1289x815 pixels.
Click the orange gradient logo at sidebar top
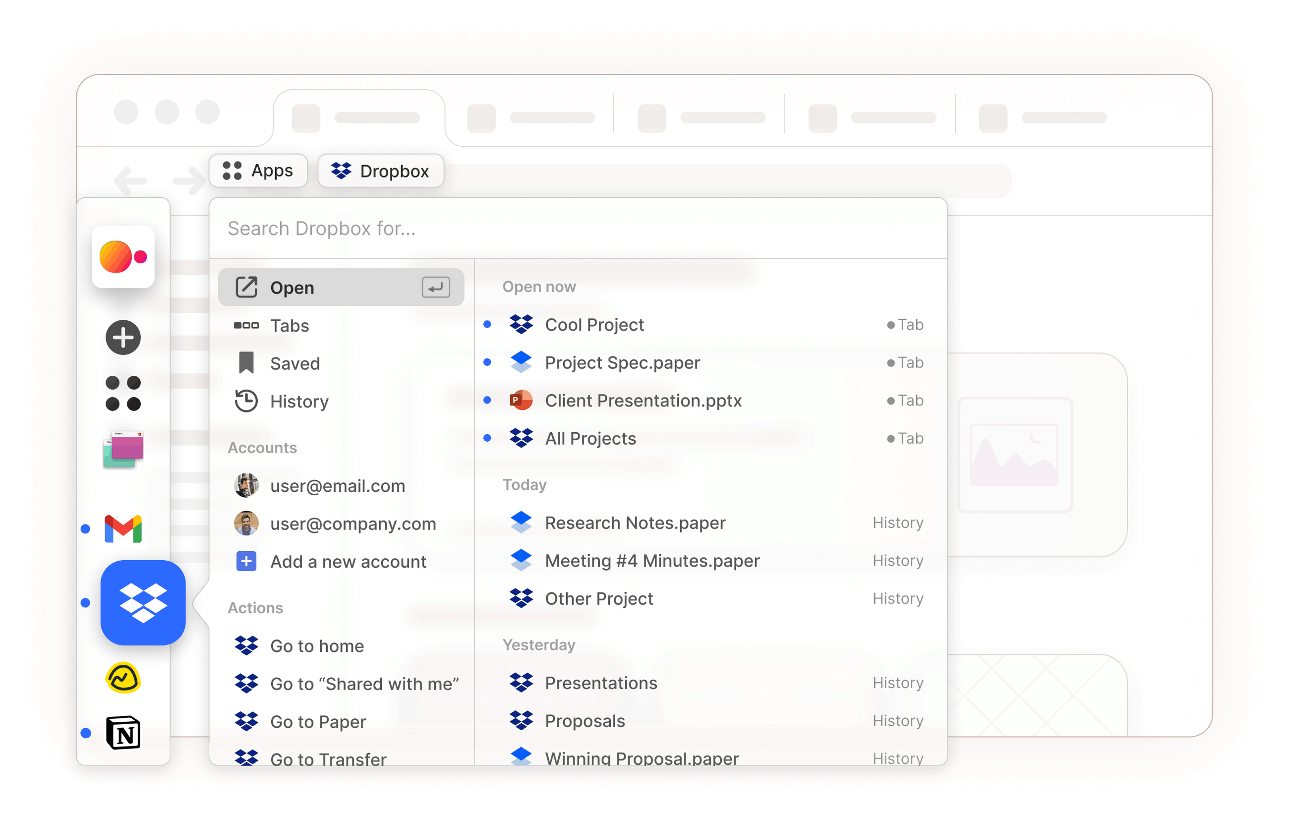(x=123, y=257)
